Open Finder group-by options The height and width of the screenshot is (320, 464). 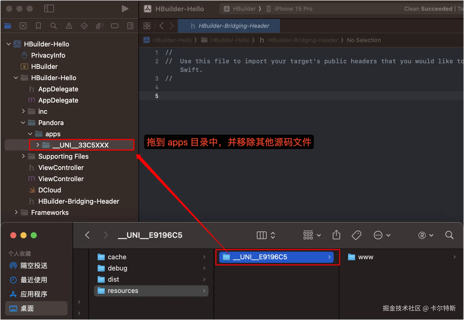click(312, 235)
